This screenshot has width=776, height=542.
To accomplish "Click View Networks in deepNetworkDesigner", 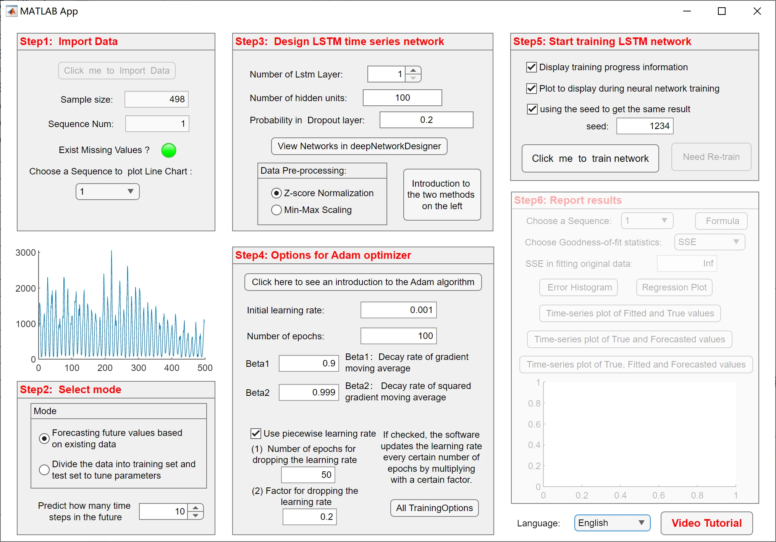I will point(359,146).
